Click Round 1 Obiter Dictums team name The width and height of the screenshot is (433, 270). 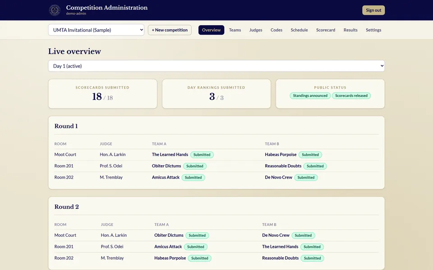pyautogui.click(x=166, y=166)
